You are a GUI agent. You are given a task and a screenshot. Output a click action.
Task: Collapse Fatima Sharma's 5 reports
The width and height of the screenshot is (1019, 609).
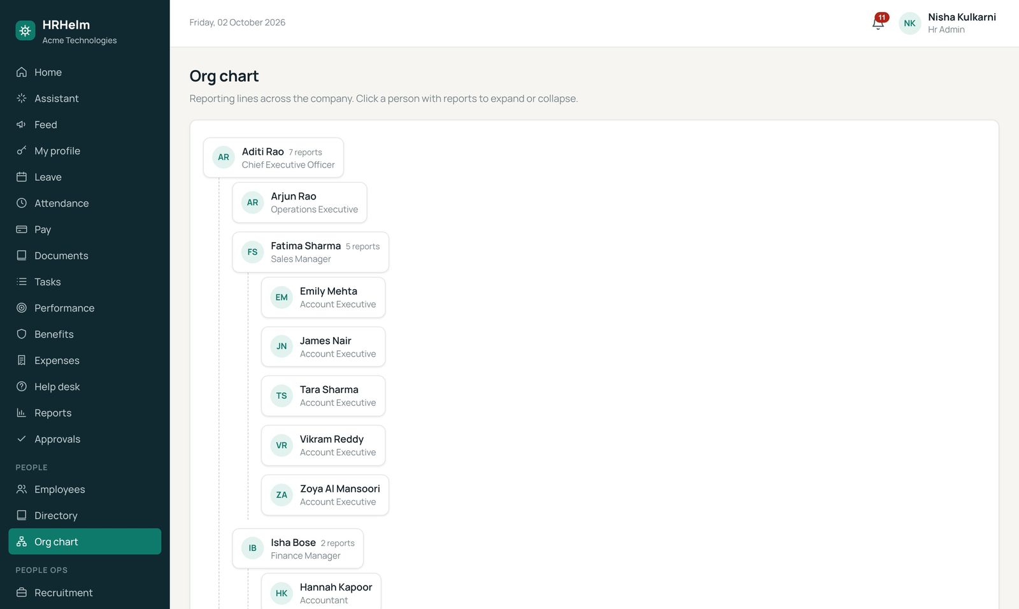310,252
